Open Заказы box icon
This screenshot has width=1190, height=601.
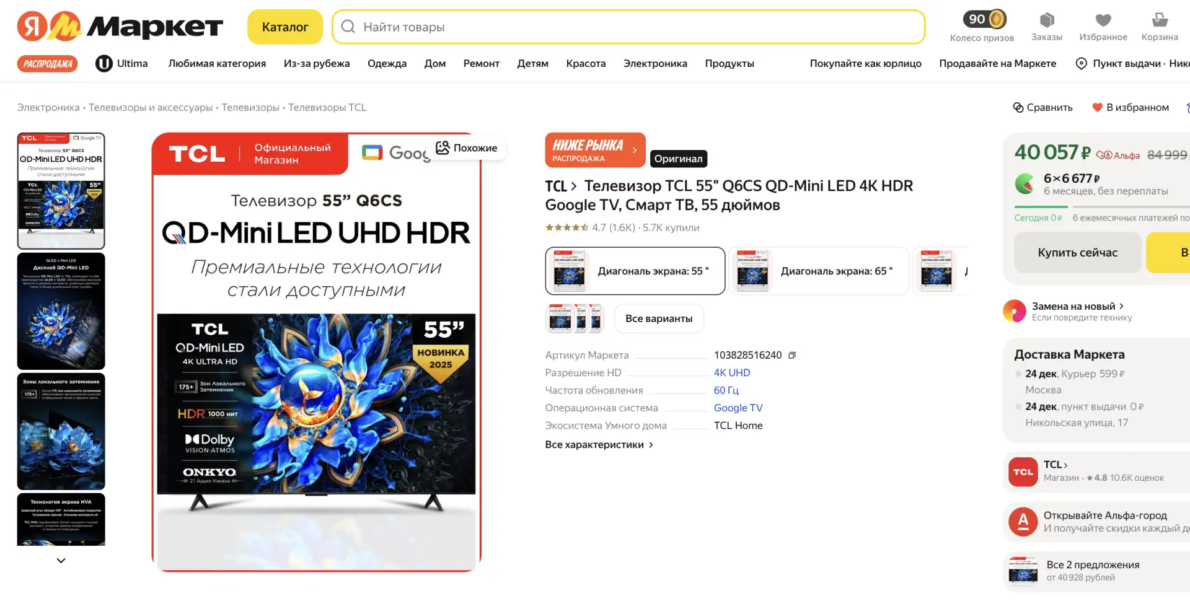pyautogui.click(x=1047, y=20)
